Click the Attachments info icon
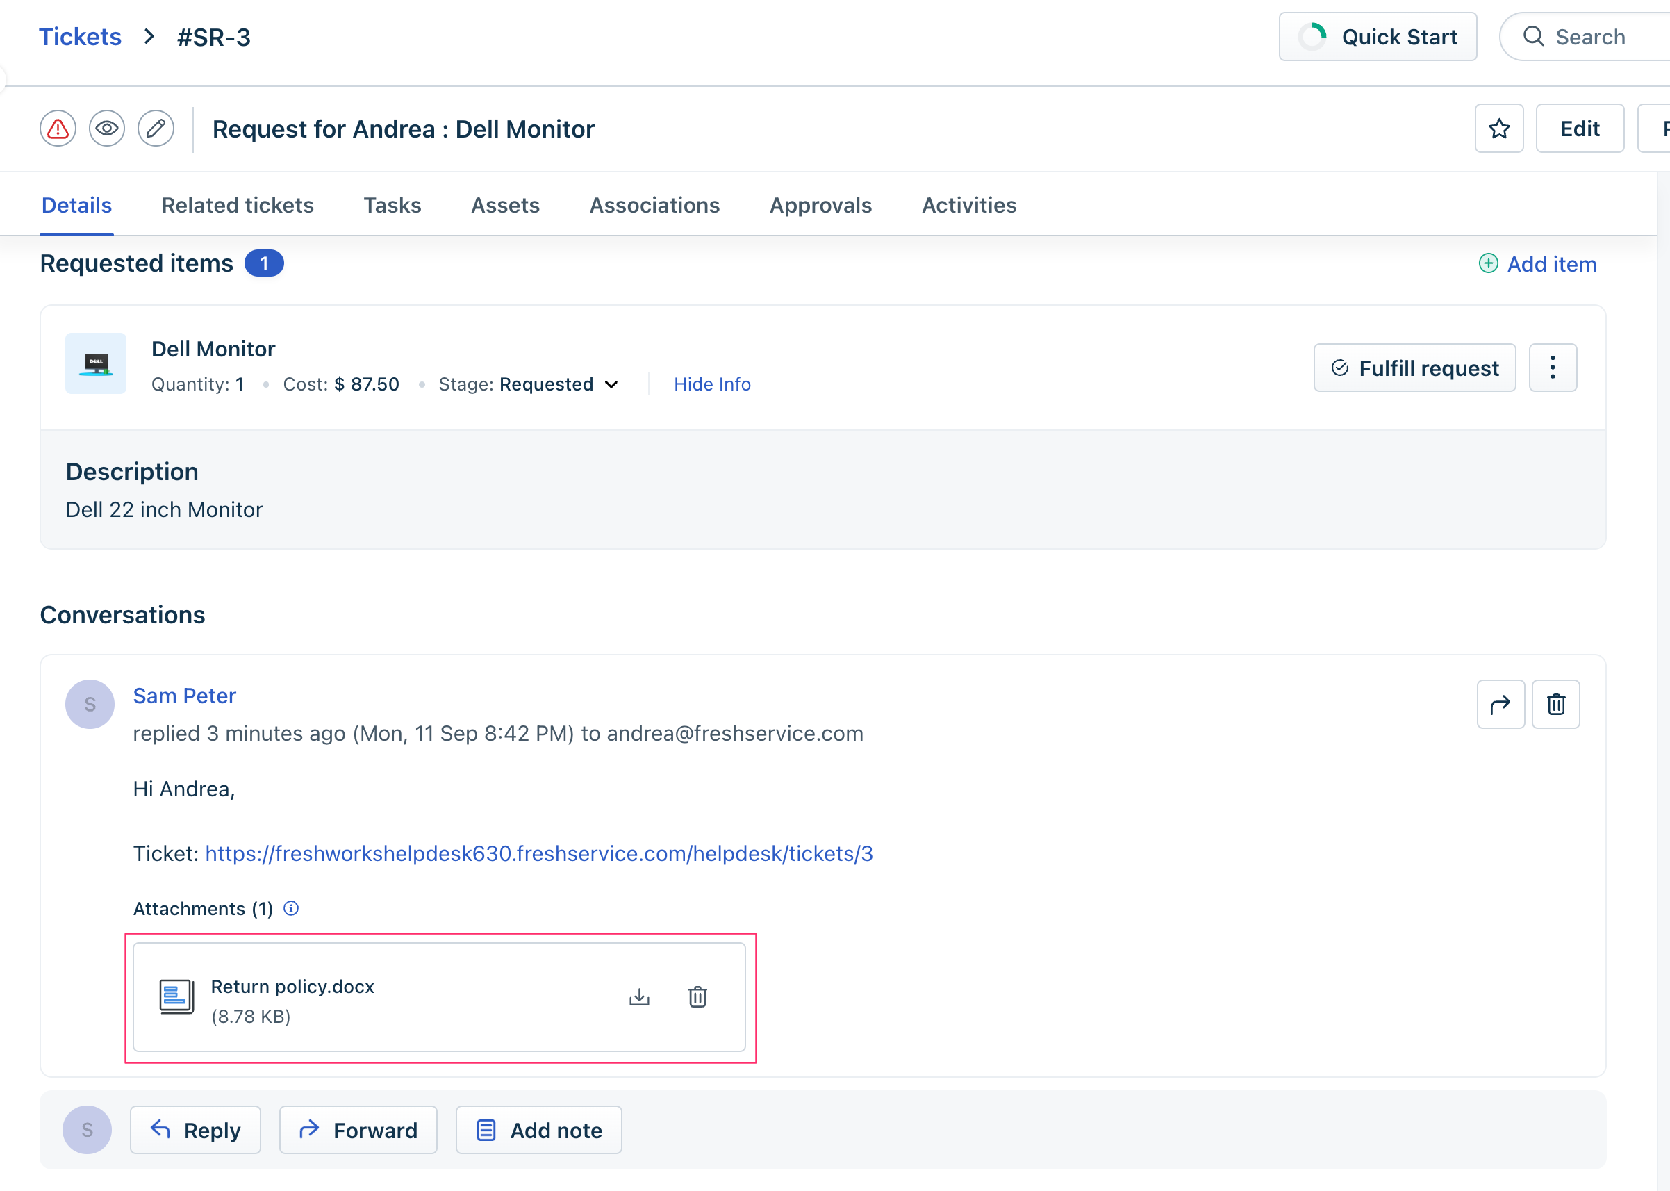The height and width of the screenshot is (1191, 1670). tap(291, 909)
